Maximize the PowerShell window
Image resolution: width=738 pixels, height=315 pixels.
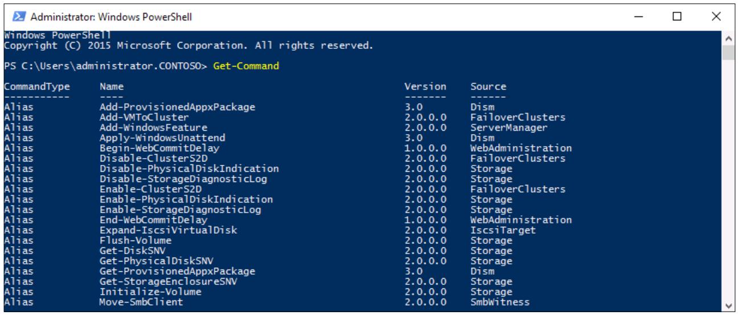point(677,17)
